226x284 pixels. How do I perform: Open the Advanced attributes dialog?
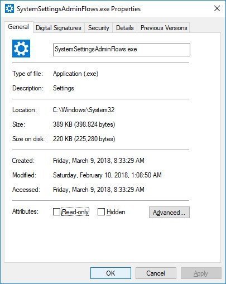coord(169,212)
